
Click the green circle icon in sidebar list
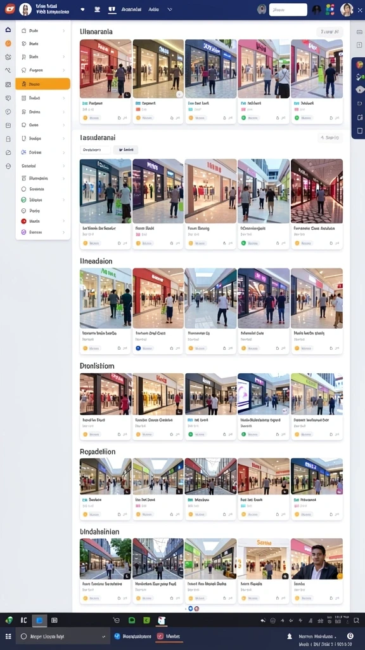pos(23,200)
